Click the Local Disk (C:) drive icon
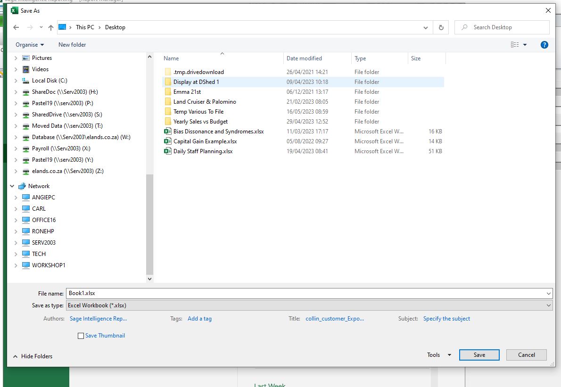 [26, 81]
